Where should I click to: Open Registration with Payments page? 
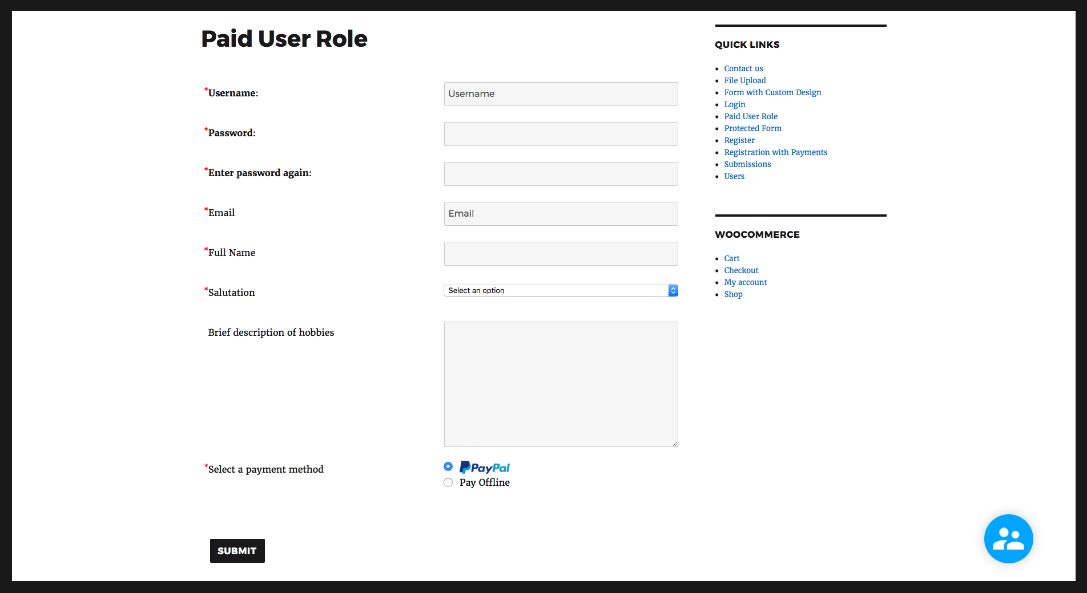click(775, 152)
